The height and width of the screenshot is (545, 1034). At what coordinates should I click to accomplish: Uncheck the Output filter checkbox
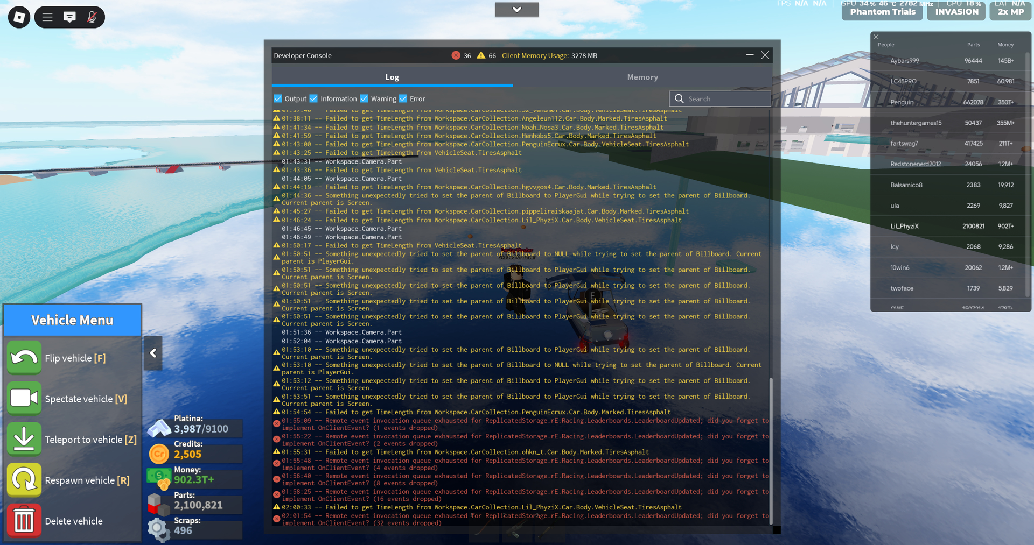click(x=278, y=98)
